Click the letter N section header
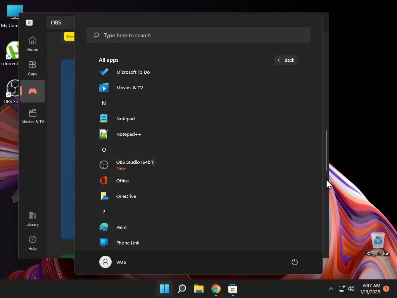The image size is (397, 298). pyautogui.click(x=104, y=103)
